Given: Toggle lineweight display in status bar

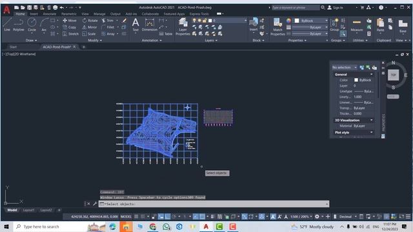Looking at the screenshot, I should [212, 217].
